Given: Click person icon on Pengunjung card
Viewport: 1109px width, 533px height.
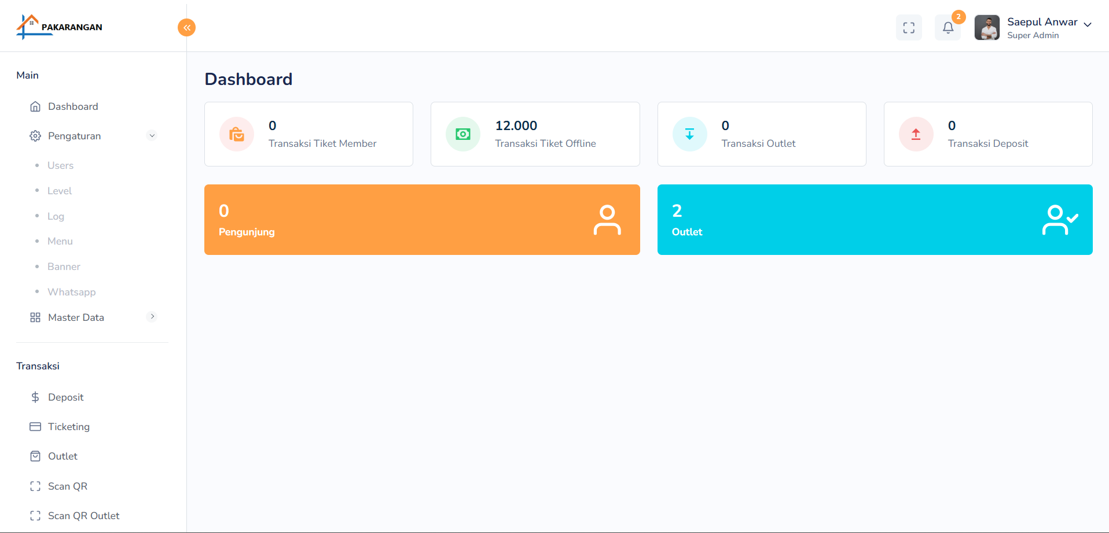Looking at the screenshot, I should (607, 220).
